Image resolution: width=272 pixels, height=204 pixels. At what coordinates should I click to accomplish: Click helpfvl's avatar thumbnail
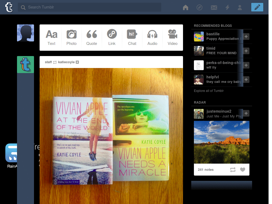(199, 79)
